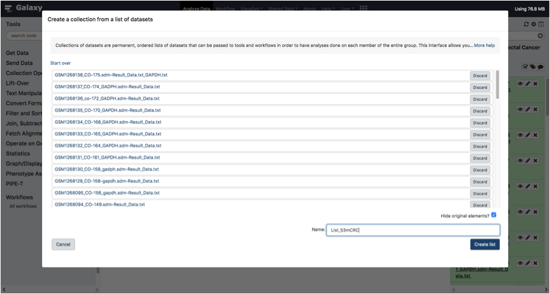
Task: Discard the GSM1268129_CO-158-gapdh dataset
Action: pos(480,182)
